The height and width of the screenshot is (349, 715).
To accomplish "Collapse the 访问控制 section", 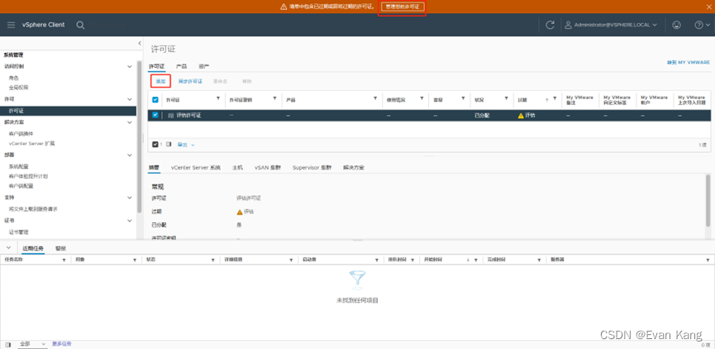I will pos(130,67).
